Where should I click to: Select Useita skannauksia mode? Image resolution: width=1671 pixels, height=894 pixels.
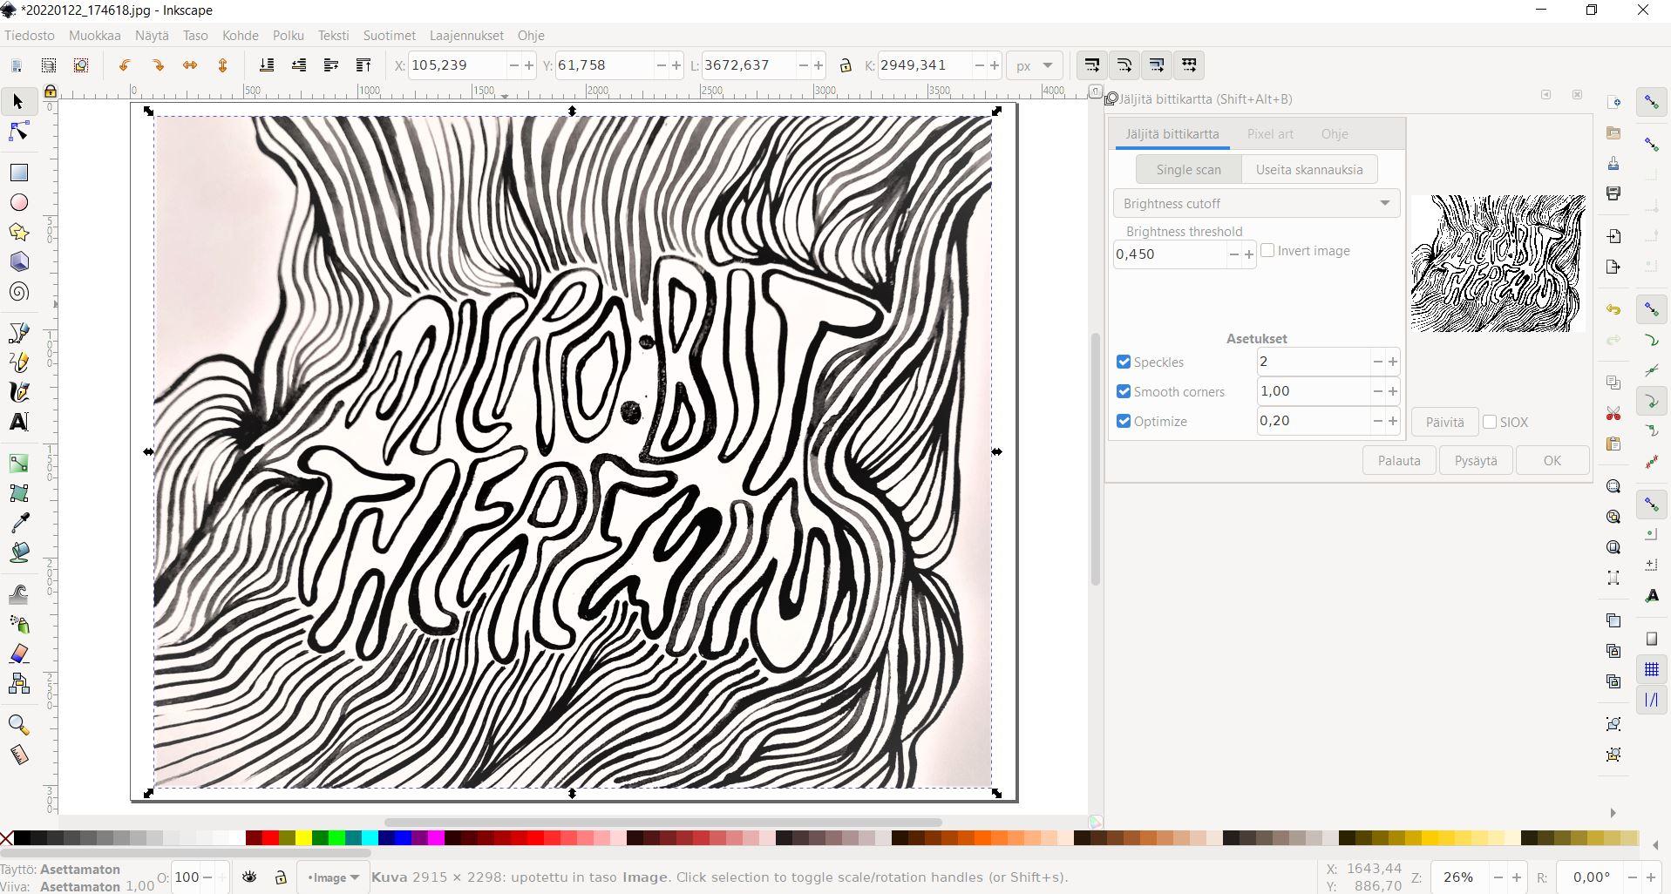1309,169
